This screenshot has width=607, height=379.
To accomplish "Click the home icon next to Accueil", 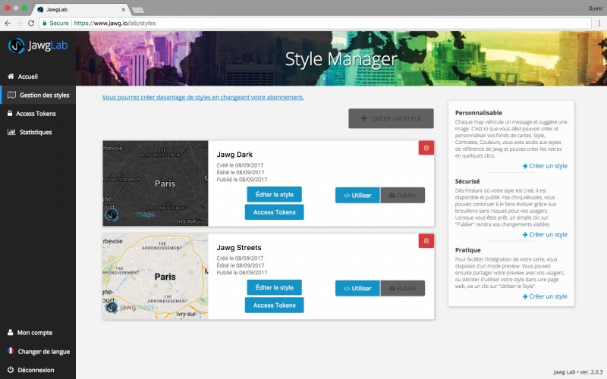I will point(11,77).
